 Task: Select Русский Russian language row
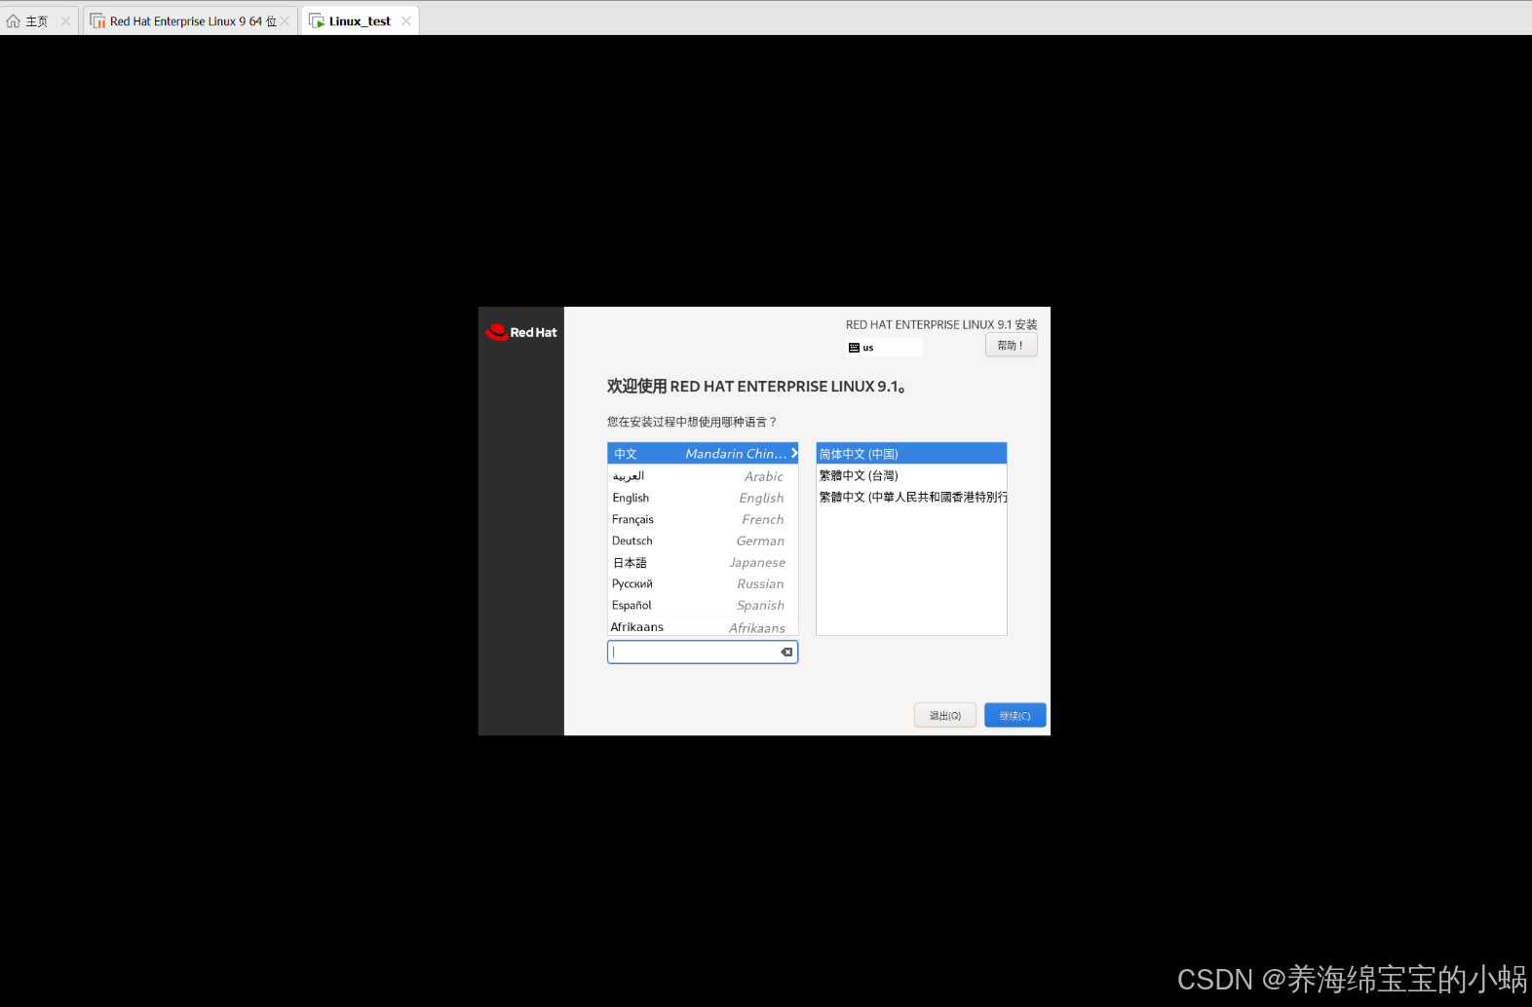pos(703,583)
